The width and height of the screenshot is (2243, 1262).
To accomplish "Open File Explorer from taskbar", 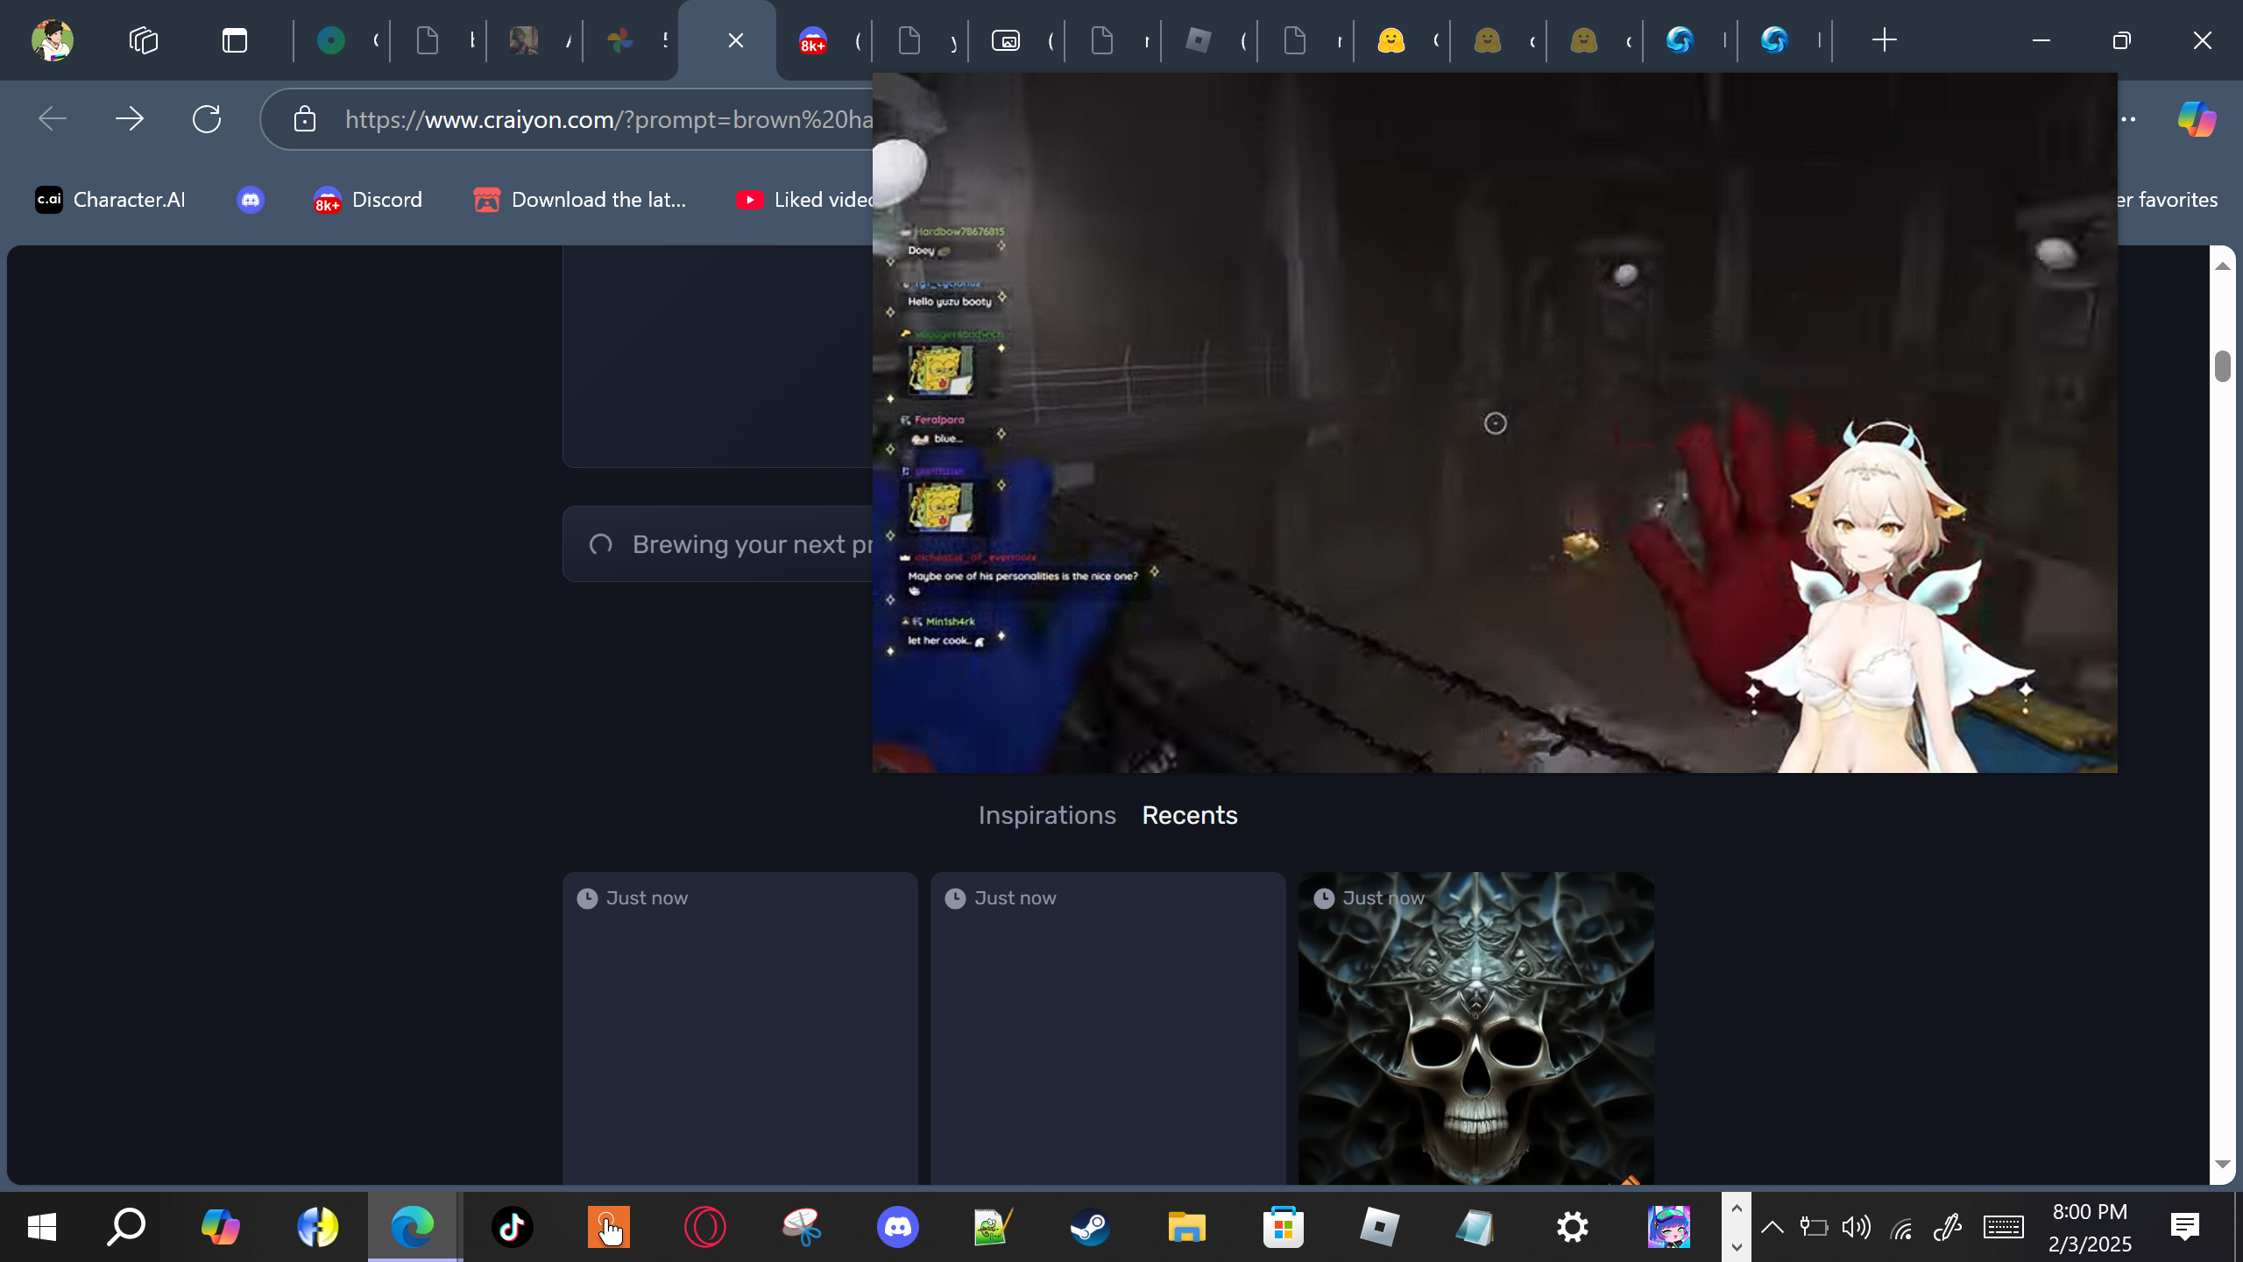I will 1186,1227.
